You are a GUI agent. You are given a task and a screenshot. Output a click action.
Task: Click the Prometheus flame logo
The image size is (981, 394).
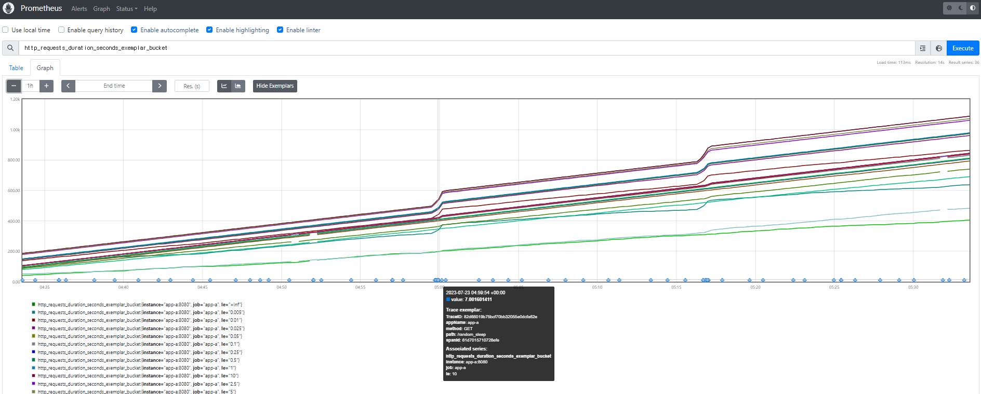8,8
